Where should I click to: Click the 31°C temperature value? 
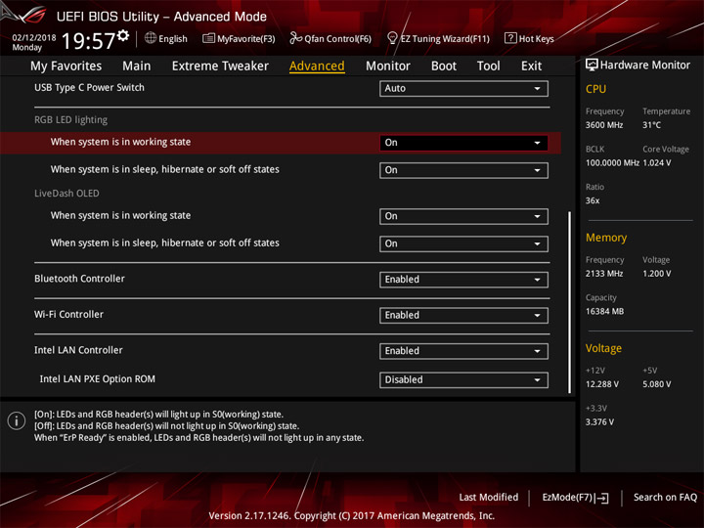pyautogui.click(x=651, y=125)
